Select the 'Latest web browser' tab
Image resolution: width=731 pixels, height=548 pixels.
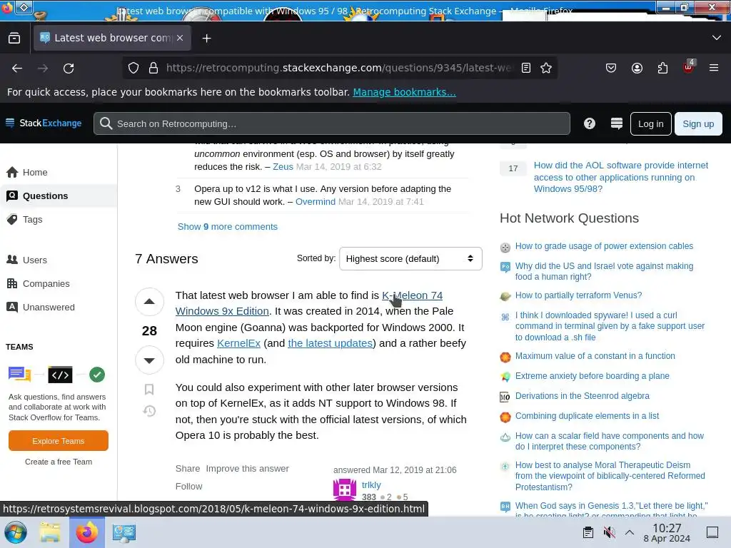(112, 38)
